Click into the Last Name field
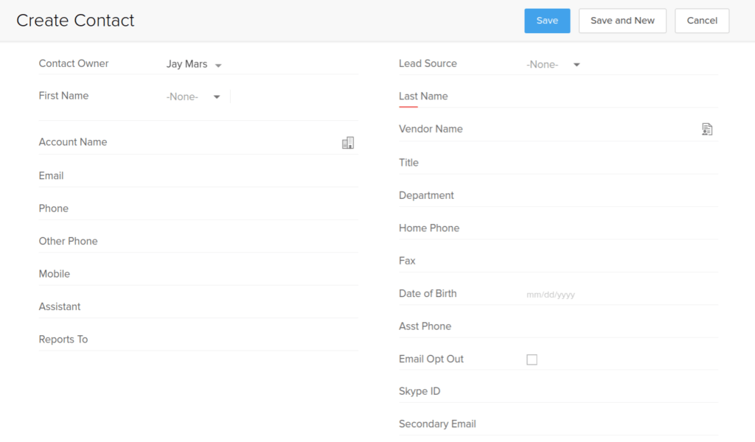The height and width of the screenshot is (442, 755). (x=622, y=97)
